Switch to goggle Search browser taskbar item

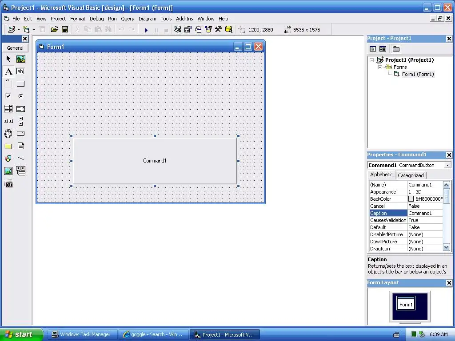[x=153, y=335]
